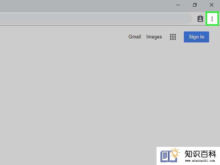Open the Google apps grid
The image size is (220, 165).
coord(173,37)
